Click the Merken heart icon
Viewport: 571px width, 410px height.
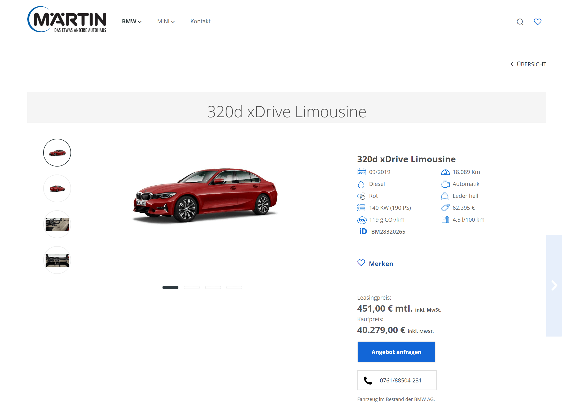click(x=361, y=263)
